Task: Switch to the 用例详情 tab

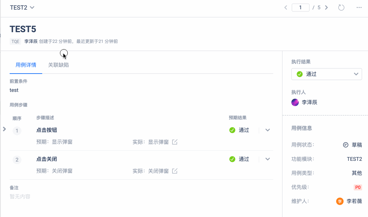Action: (26, 65)
